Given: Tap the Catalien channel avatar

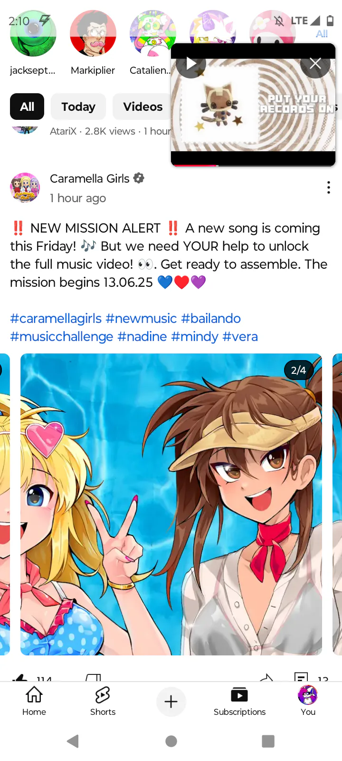Looking at the screenshot, I should click(152, 33).
